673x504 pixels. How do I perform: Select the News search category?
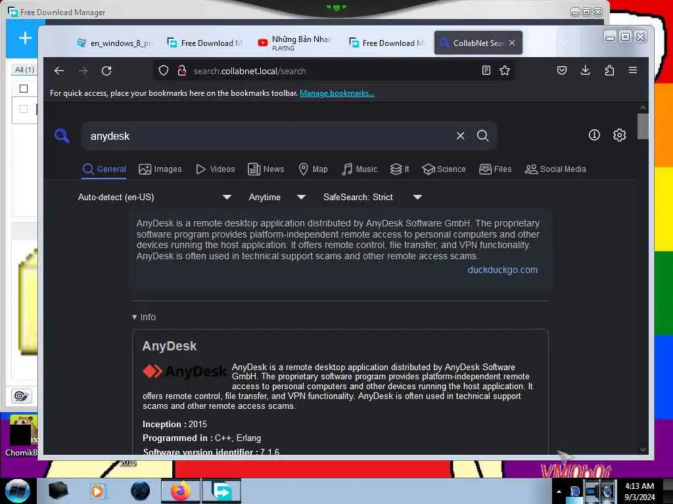266,169
